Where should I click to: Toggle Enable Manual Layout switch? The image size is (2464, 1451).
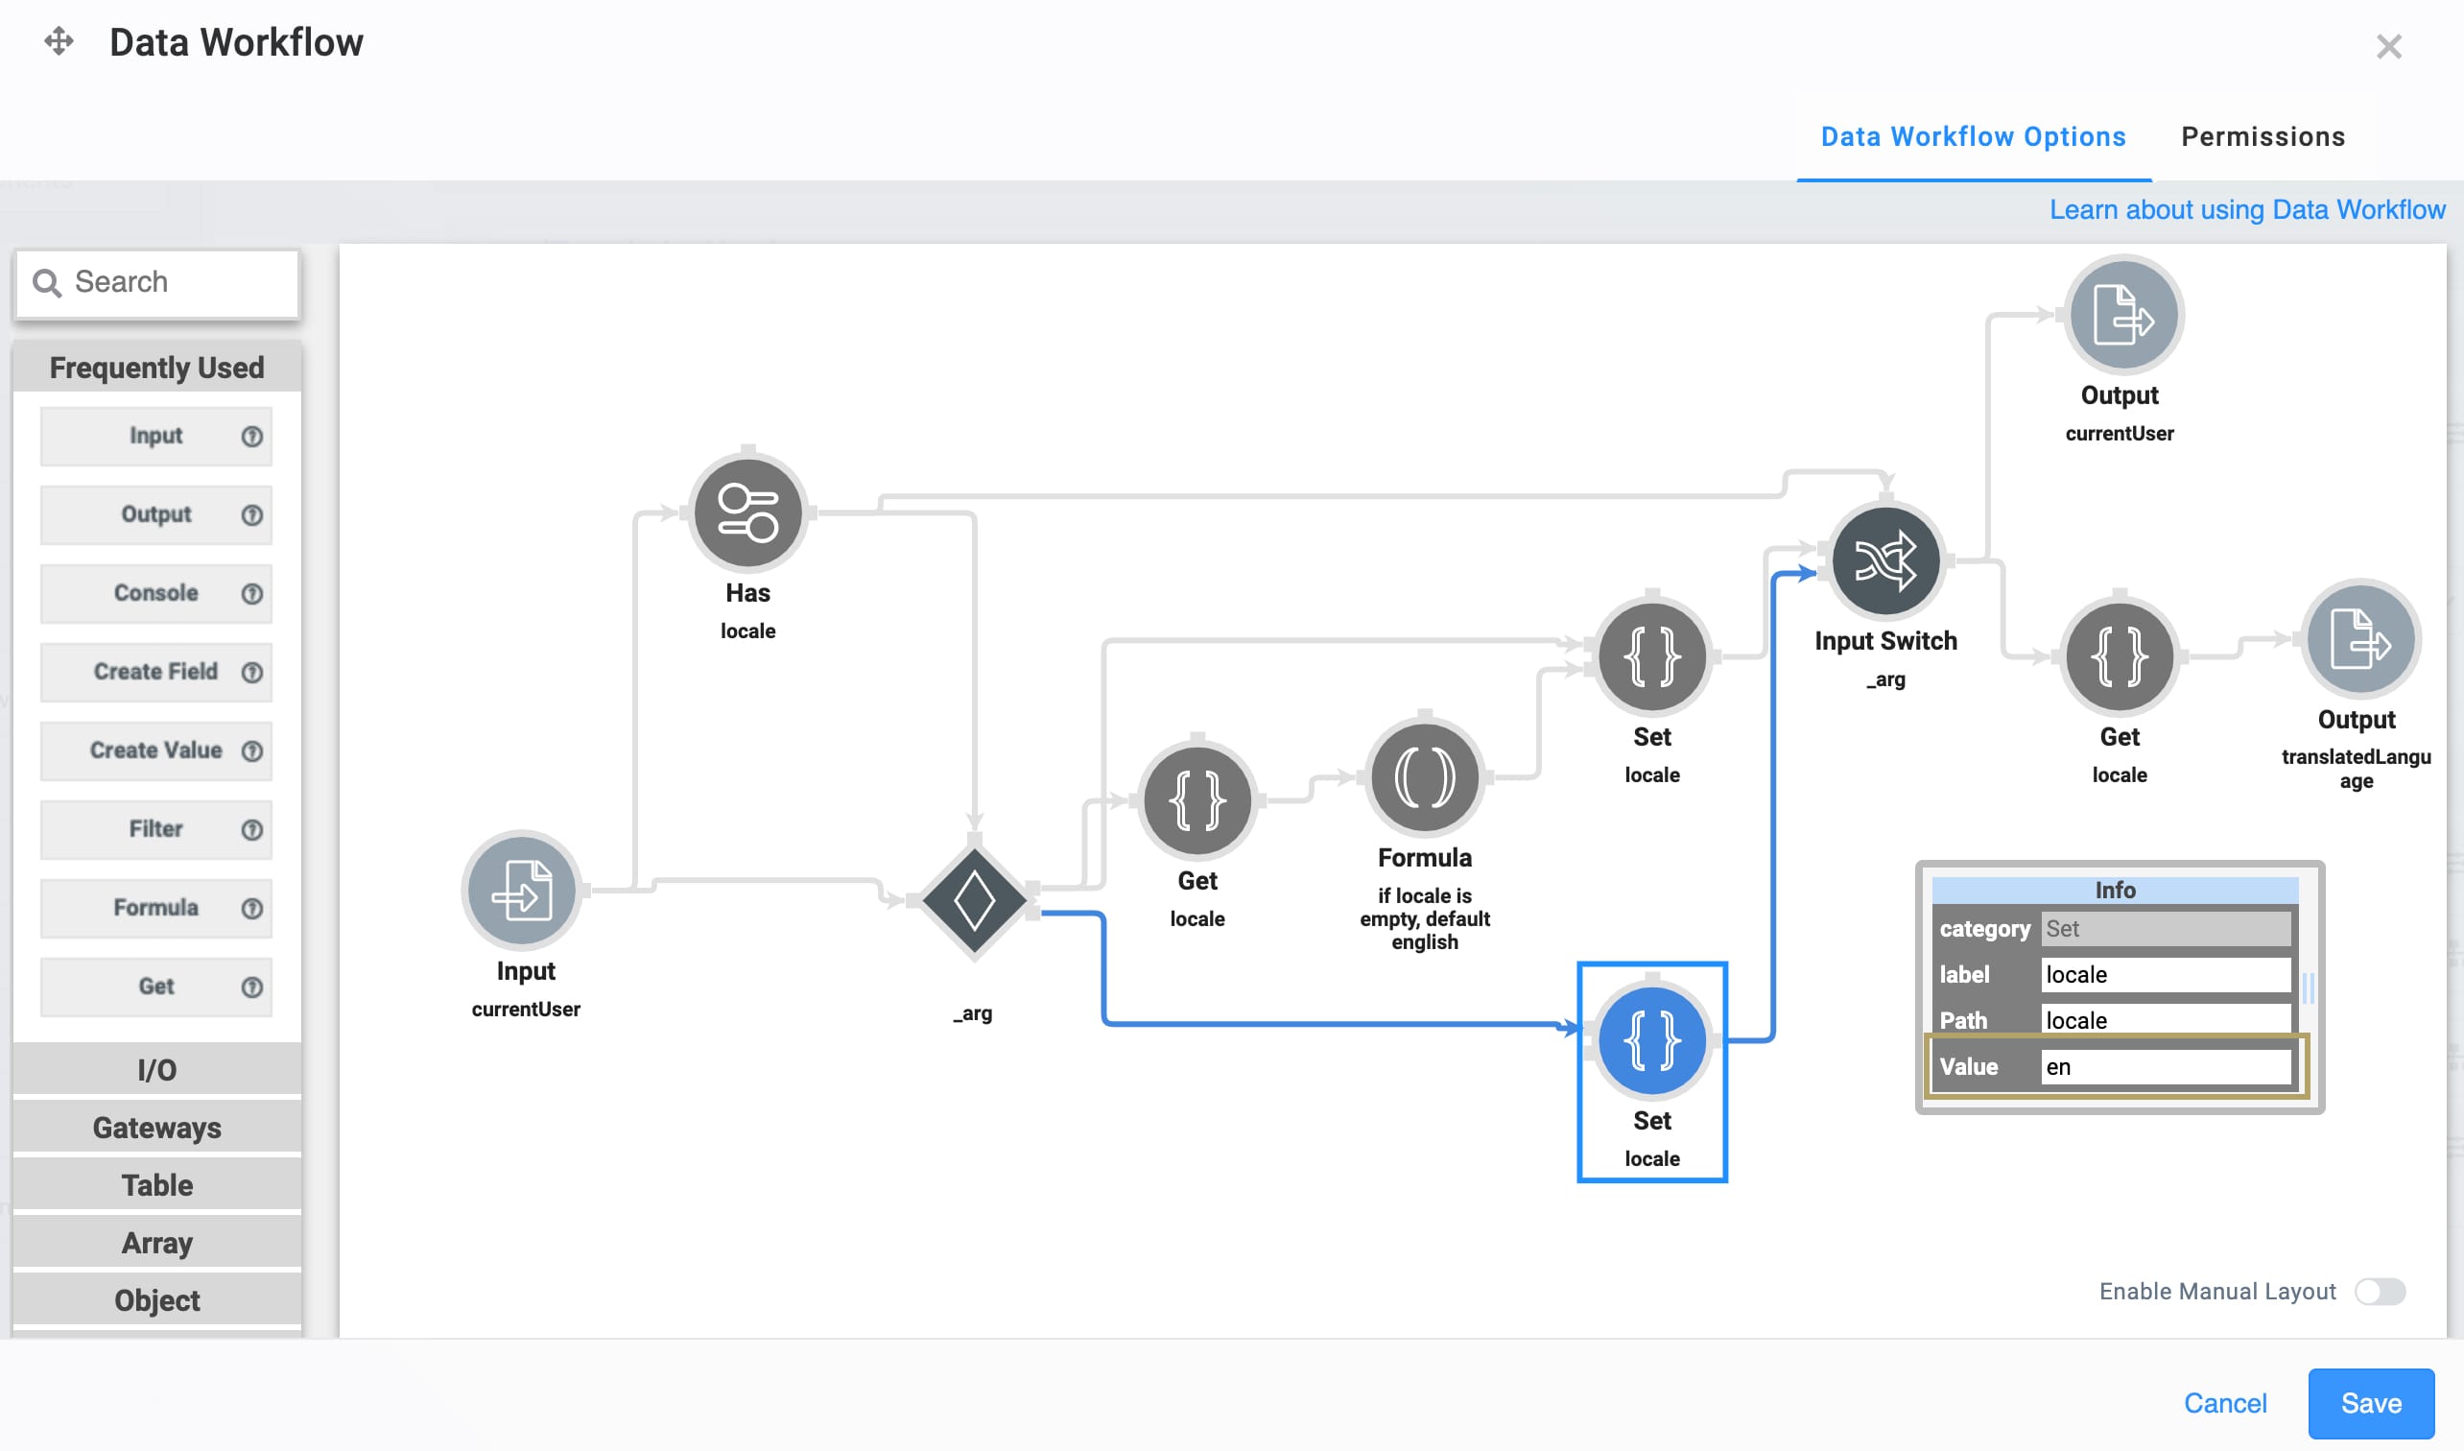[2380, 1292]
